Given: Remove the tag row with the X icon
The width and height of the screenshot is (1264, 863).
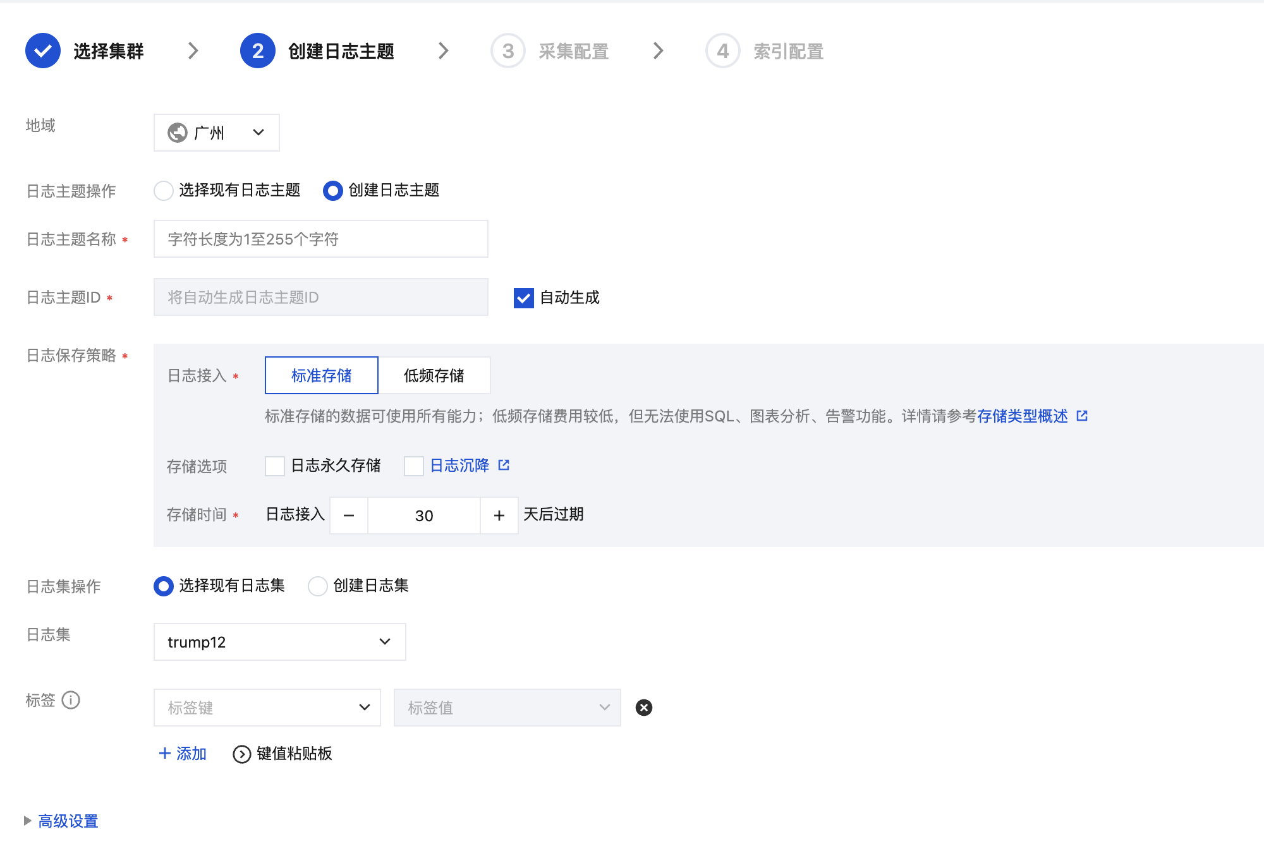Looking at the screenshot, I should [643, 708].
